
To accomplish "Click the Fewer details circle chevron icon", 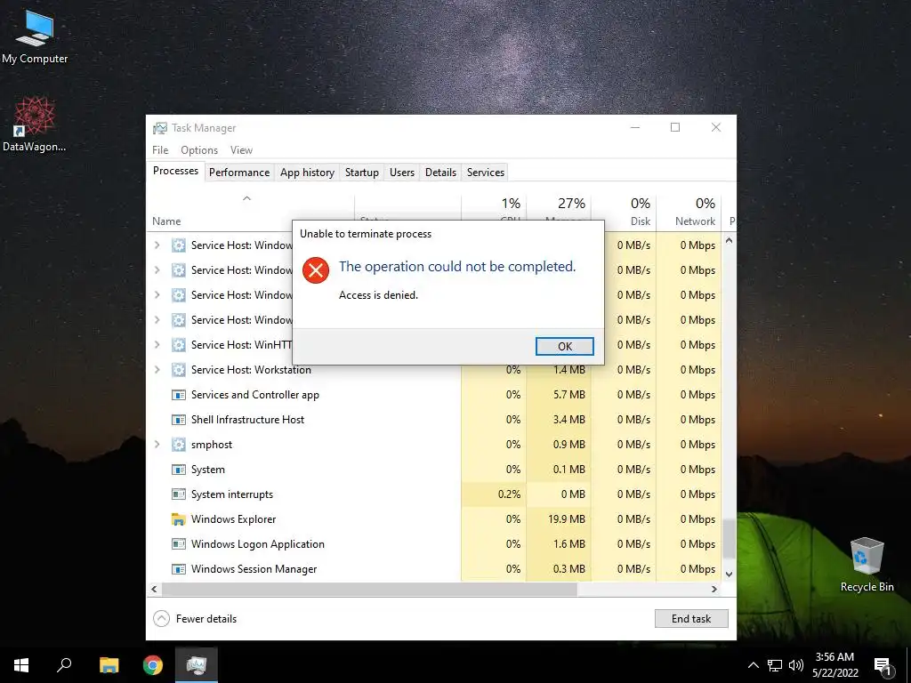I will pyautogui.click(x=162, y=619).
